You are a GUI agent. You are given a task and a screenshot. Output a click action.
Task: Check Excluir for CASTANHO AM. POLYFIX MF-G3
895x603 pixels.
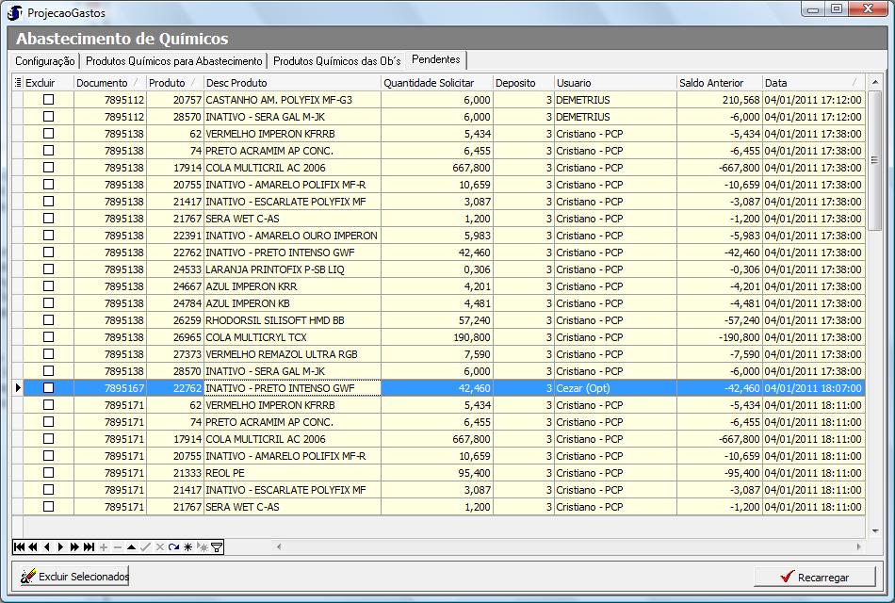click(x=49, y=100)
